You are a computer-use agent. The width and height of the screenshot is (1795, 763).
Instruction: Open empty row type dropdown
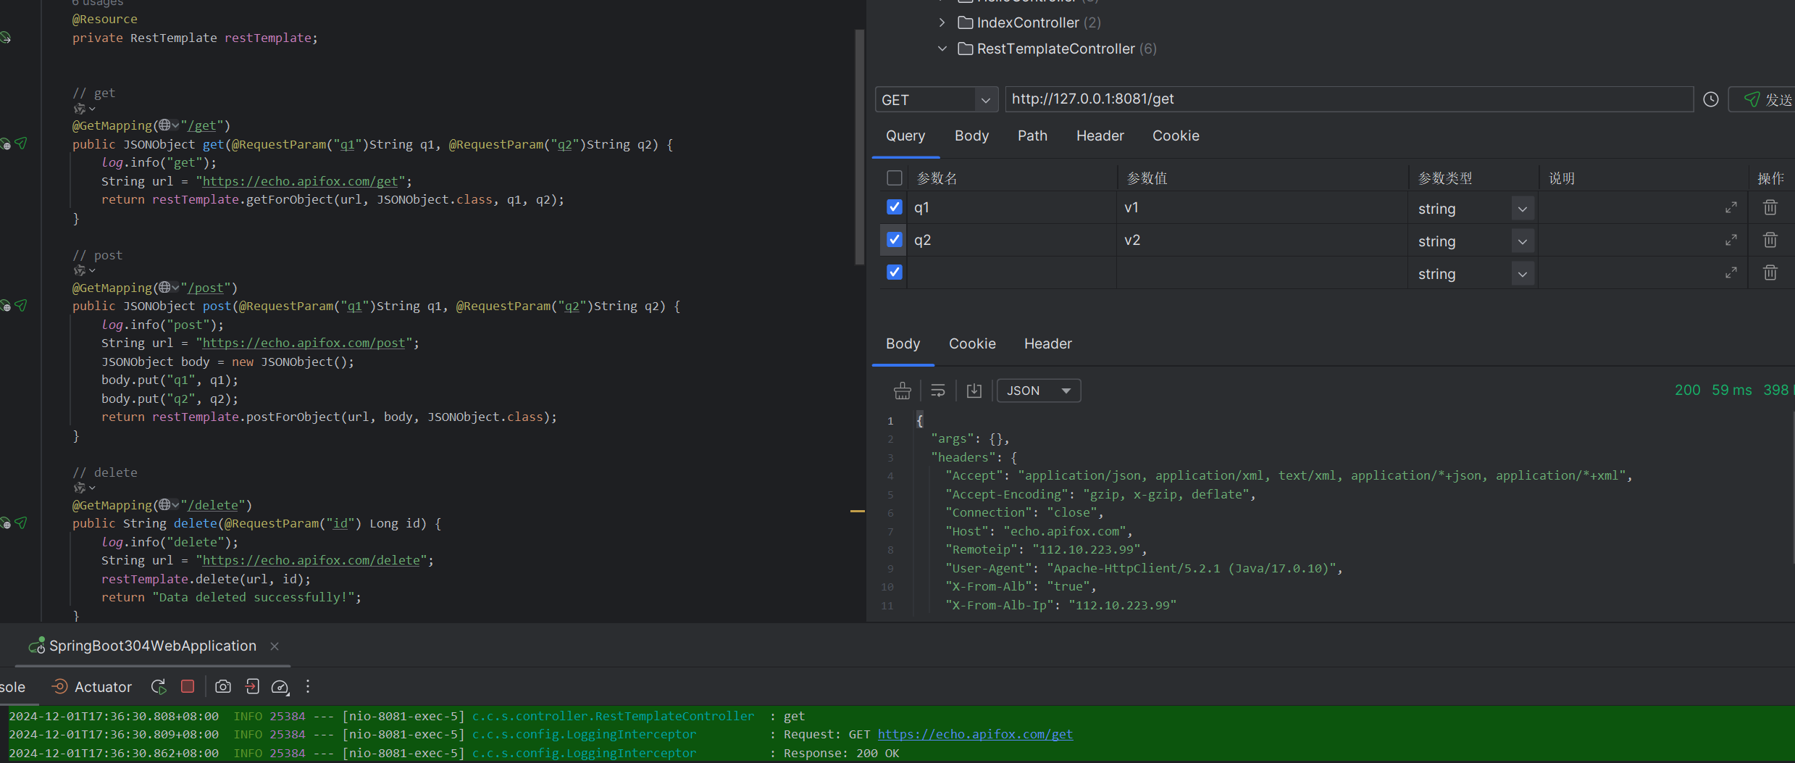tap(1523, 274)
